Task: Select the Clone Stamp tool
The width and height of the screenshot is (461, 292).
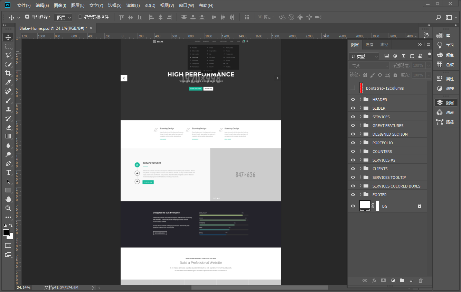Action: (8, 109)
